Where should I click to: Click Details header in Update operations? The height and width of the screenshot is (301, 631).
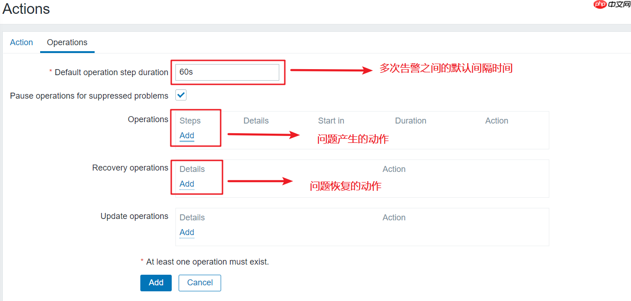tap(192, 218)
